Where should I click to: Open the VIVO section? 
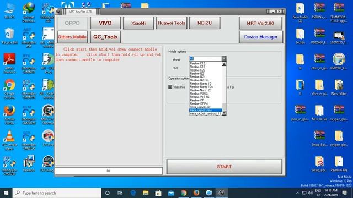tap(105, 23)
